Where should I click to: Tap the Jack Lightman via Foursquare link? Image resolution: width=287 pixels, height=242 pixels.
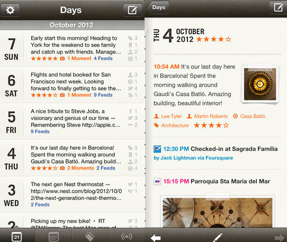(x=193, y=158)
